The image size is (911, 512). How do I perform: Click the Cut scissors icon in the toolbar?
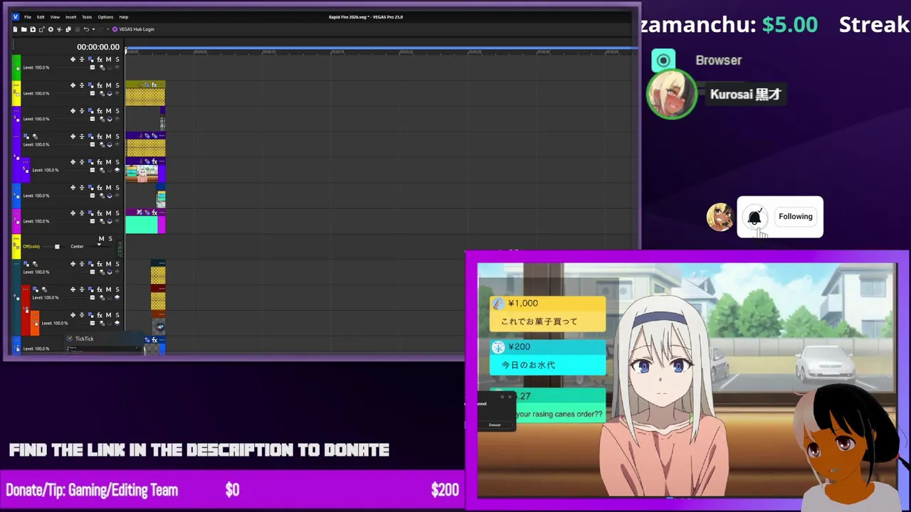(59, 29)
